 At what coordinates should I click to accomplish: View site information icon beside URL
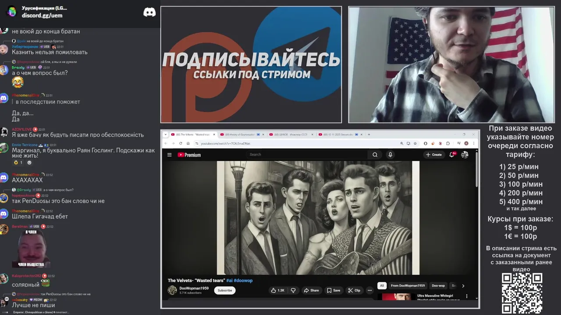pyautogui.click(x=197, y=143)
